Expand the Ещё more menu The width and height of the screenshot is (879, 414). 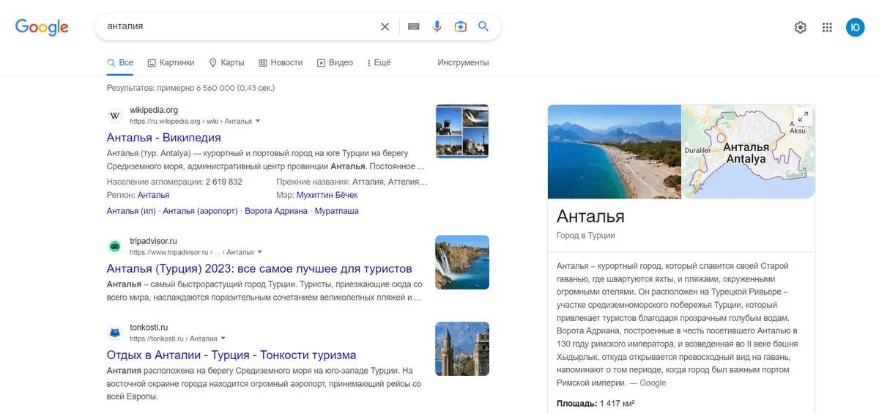pyautogui.click(x=379, y=63)
